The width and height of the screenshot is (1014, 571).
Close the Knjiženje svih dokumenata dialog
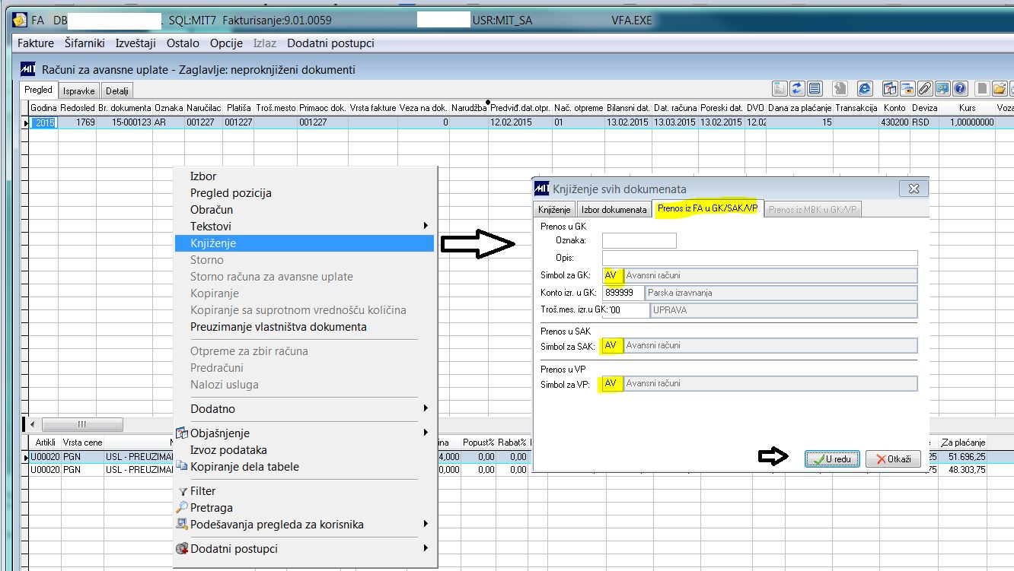[x=914, y=189]
